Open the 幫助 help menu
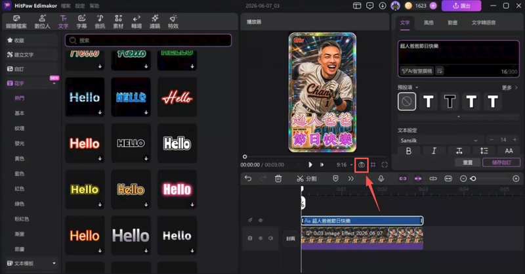Screen dimensions: 525x274 tap(94, 6)
